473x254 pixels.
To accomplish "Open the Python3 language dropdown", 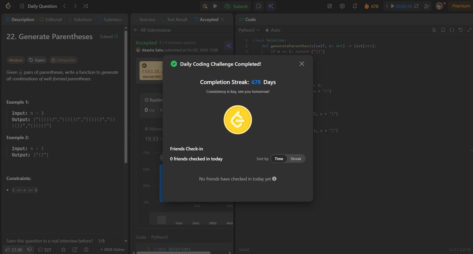I will (249, 30).
